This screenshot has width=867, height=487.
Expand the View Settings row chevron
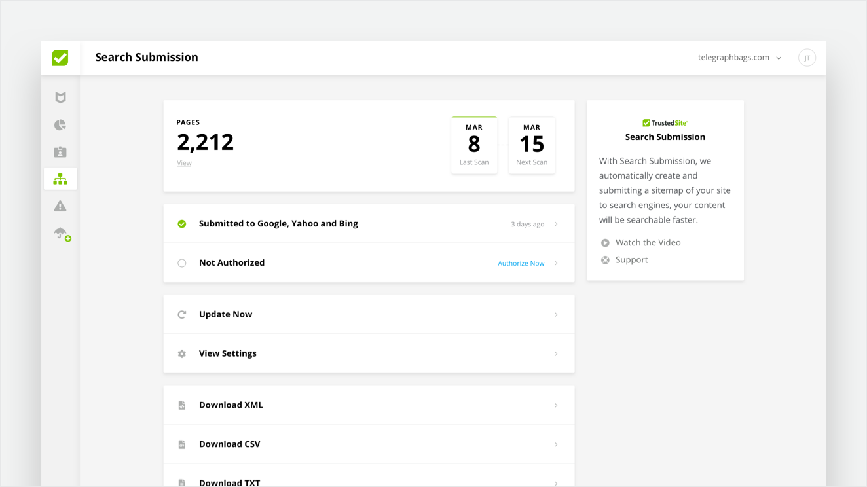coord(556,353)
